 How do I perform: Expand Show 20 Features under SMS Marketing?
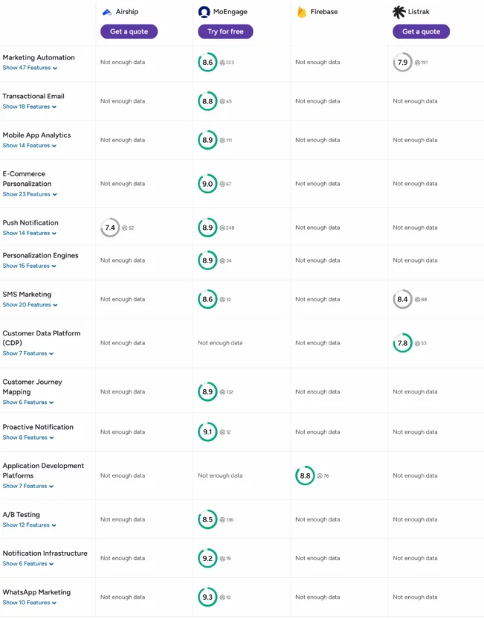[x=30, y=304]
